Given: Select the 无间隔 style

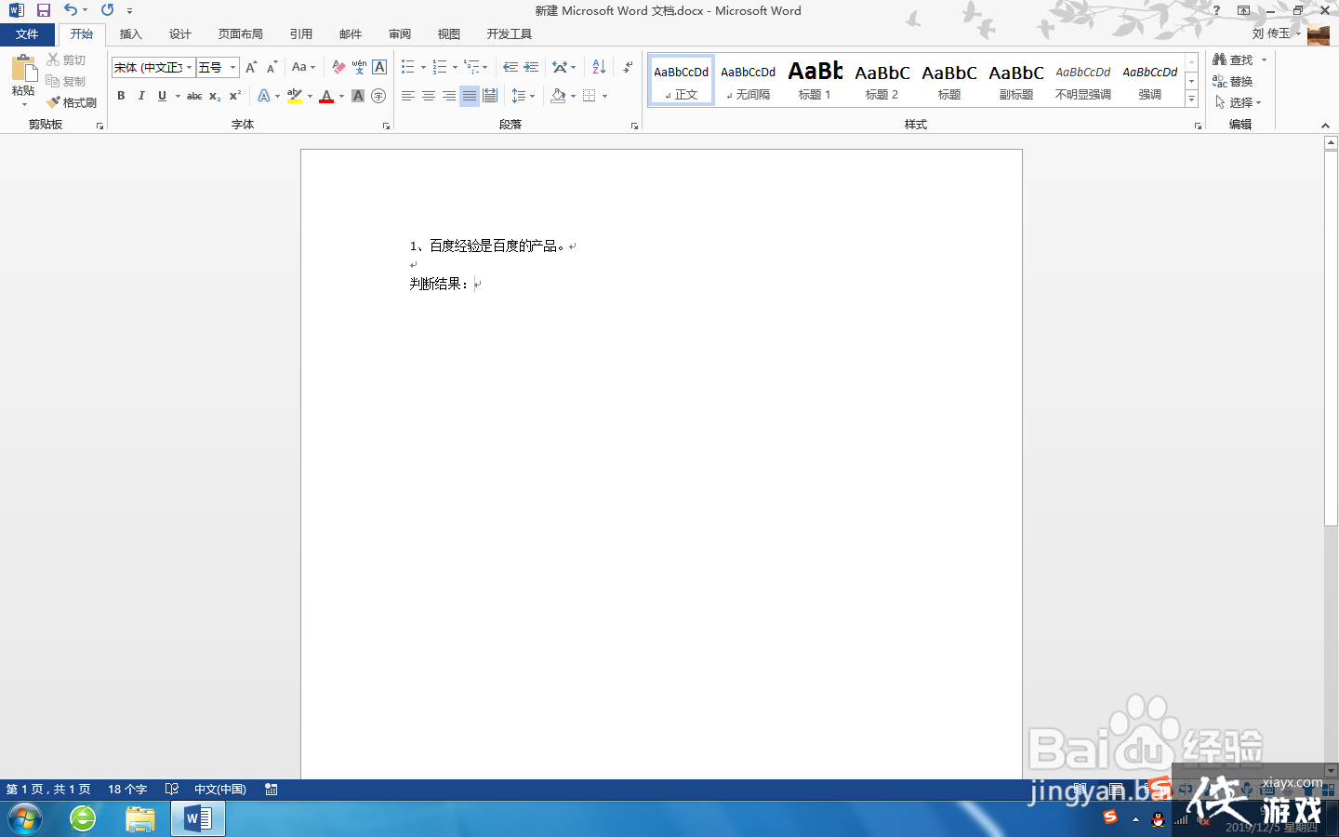Looking at the screenshot, I should pyautogui.click(x=749, y=80).
